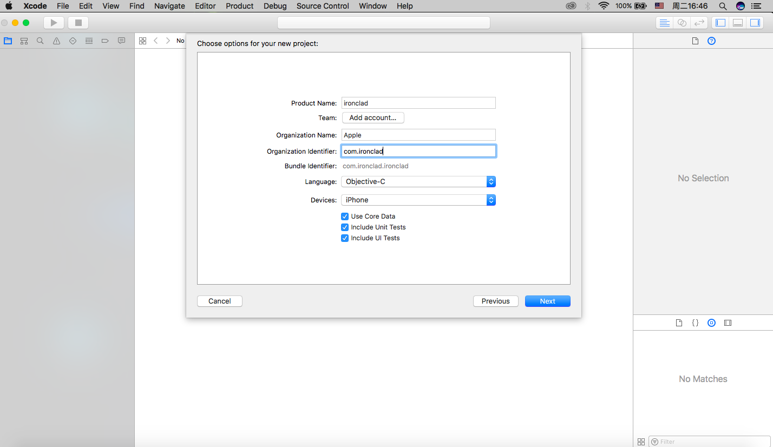The height and width of the screenshot is (447, 773).
Task: Click the Add account... button
Action: [373, 117]
